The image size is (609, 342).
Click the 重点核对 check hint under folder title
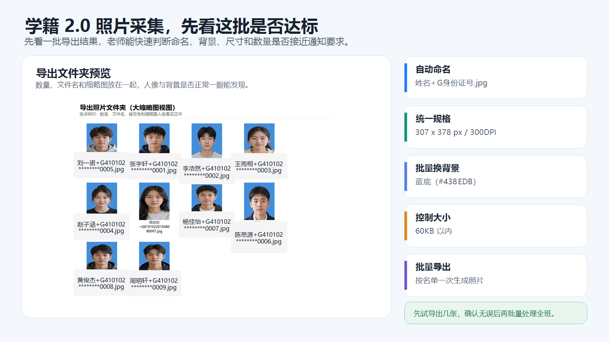131,114
